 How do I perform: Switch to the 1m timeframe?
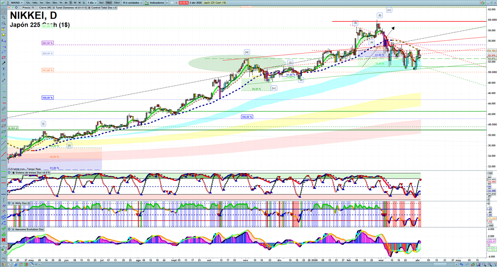coord(41,3)
